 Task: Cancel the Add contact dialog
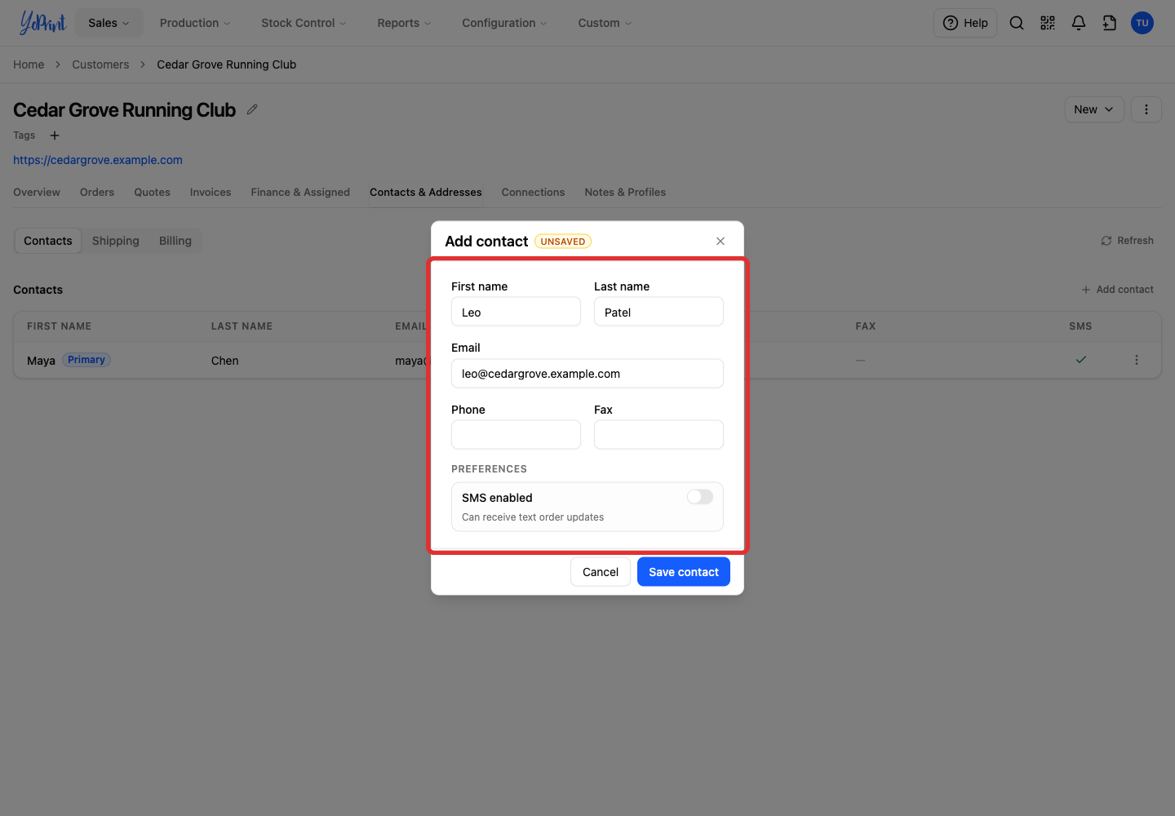(601, 572)
